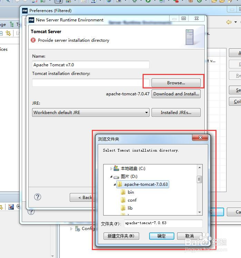Click Download and Install button

point(176,94)
